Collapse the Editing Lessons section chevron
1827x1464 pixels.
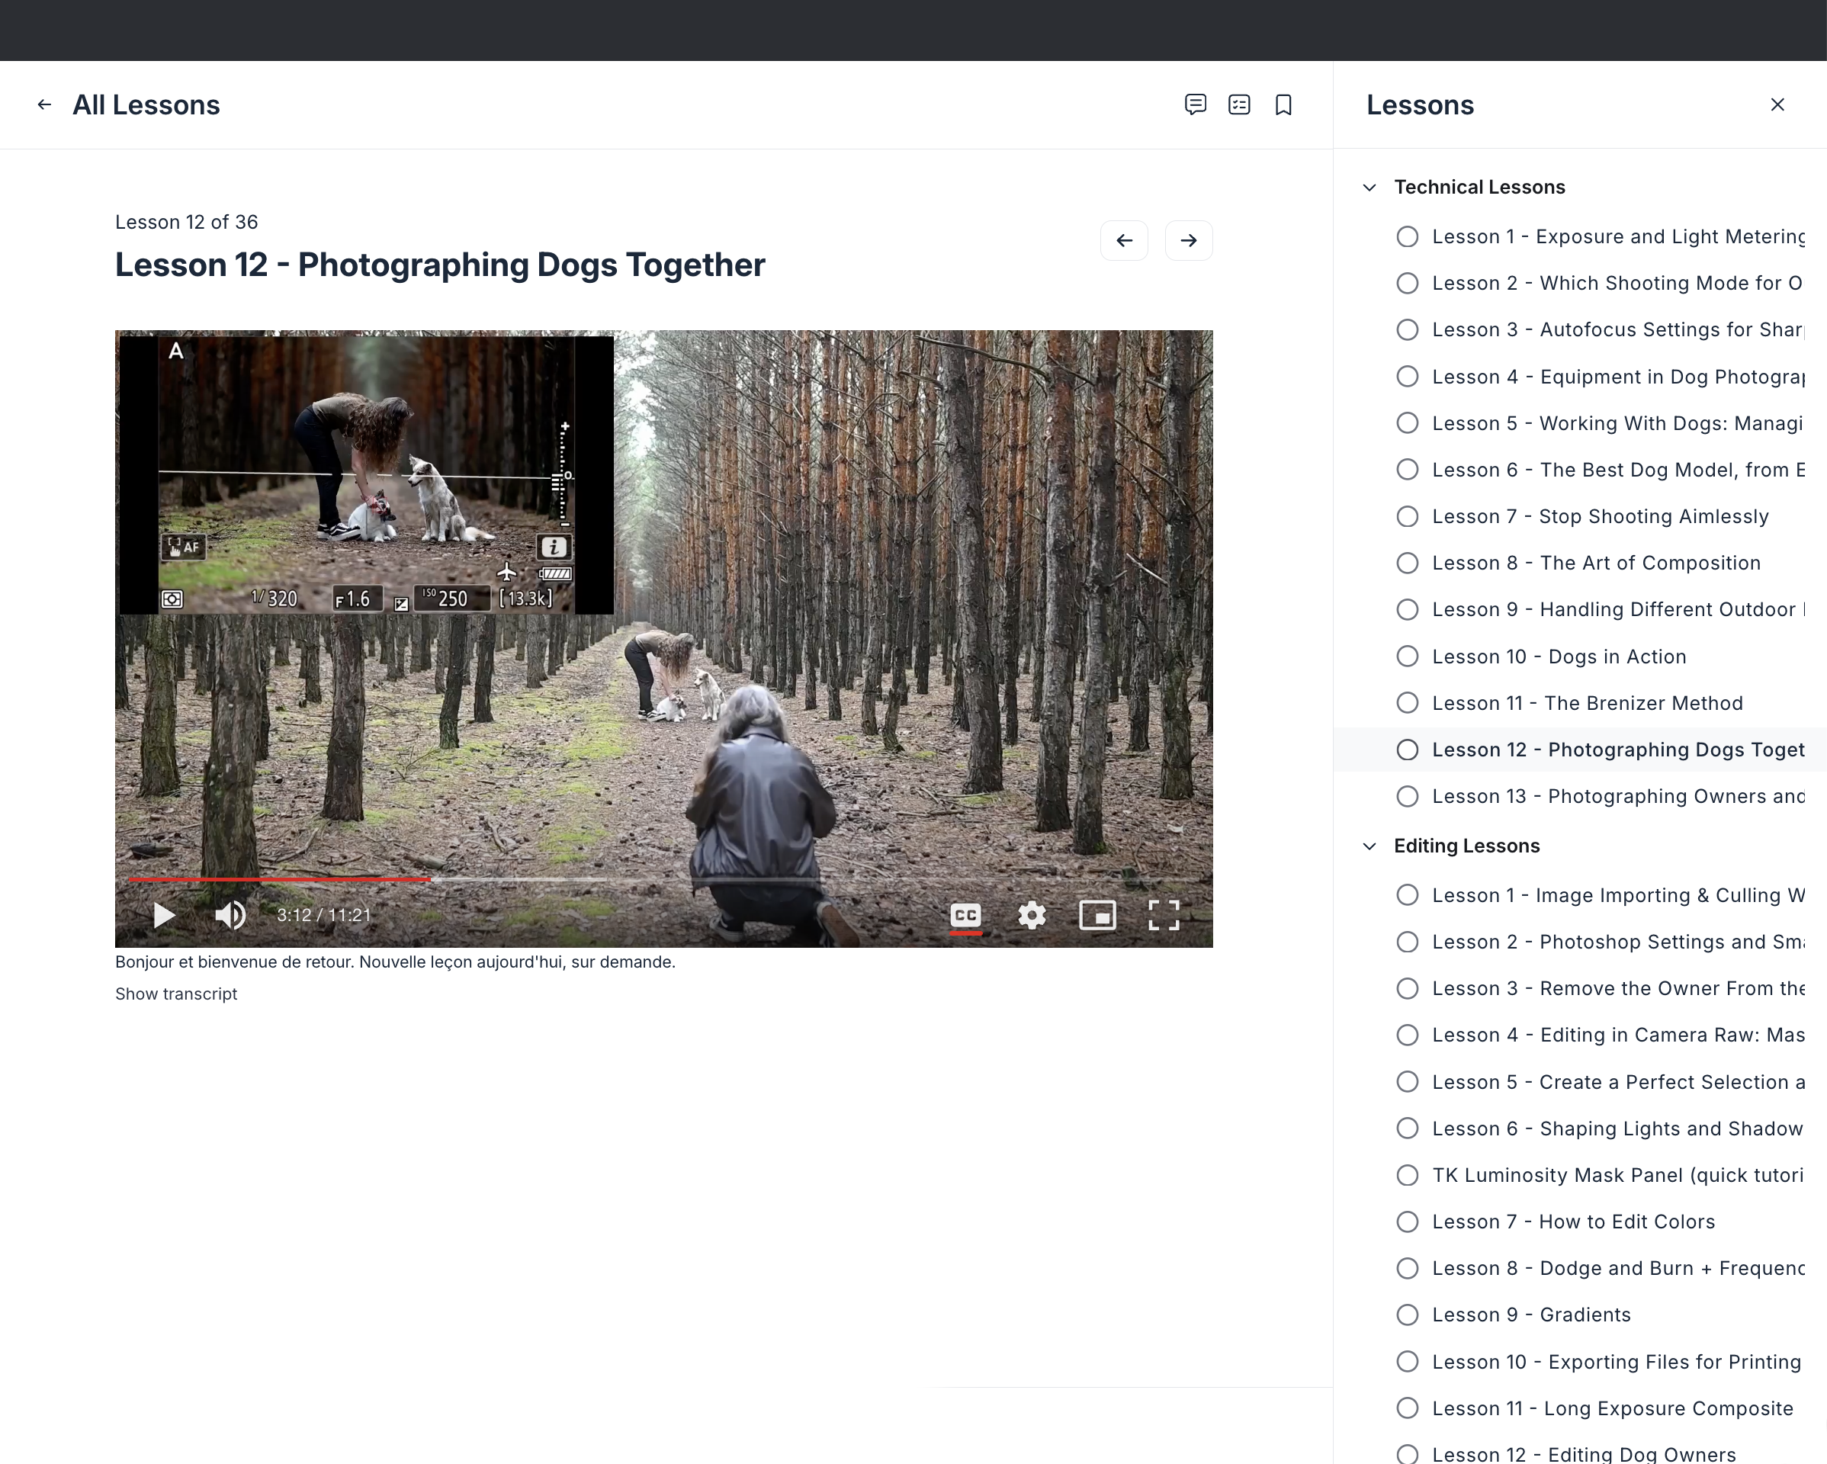click(x=1369, y=846)
